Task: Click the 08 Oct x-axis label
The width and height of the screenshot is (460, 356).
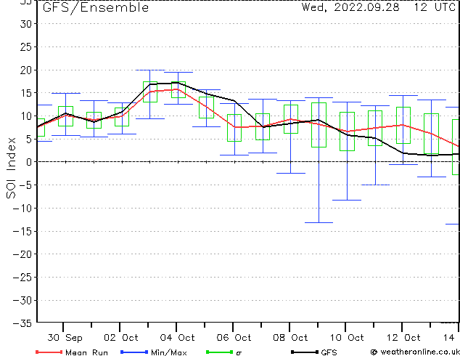Action: pos(290,338)
